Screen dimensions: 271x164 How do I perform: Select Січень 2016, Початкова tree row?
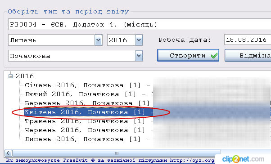[87, 85]
